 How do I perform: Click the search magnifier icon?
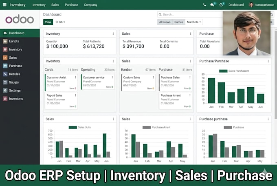160,15
